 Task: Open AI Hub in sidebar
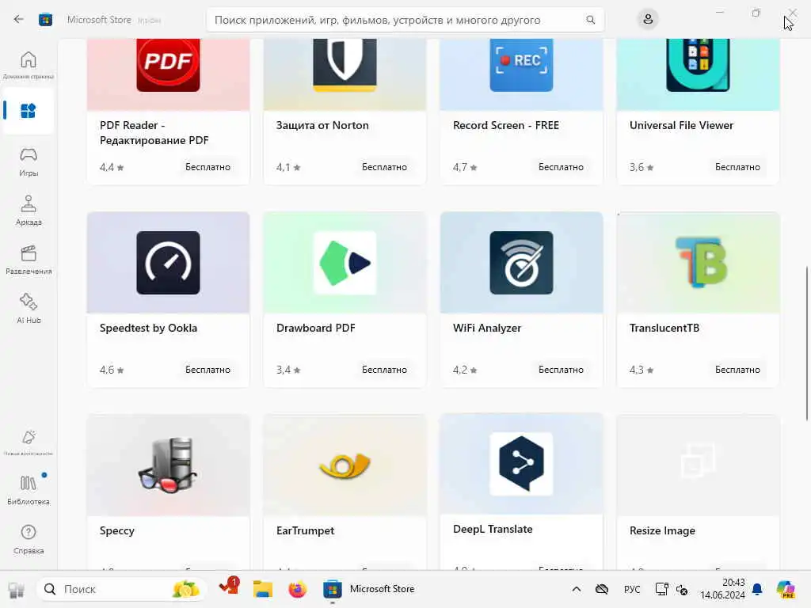click(29, 309)
